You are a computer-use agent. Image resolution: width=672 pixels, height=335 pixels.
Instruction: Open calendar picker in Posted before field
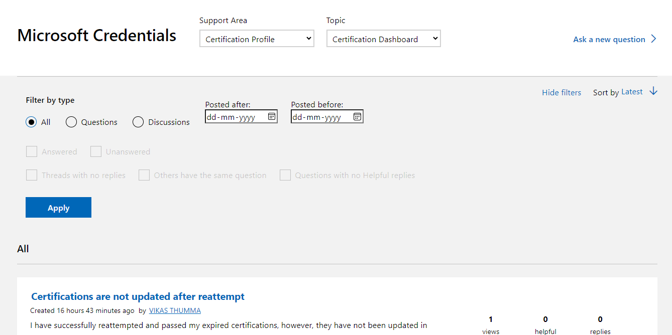tap(357, 116)
